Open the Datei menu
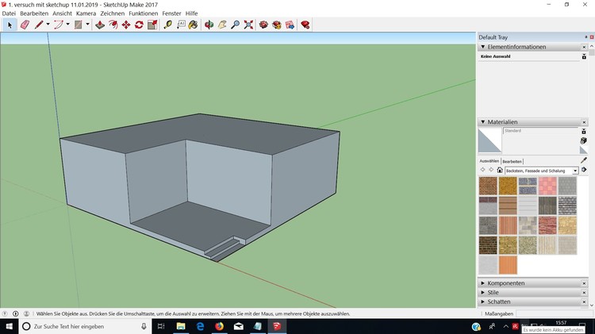The height and width of the screenshot is (334, 595). 9,13
